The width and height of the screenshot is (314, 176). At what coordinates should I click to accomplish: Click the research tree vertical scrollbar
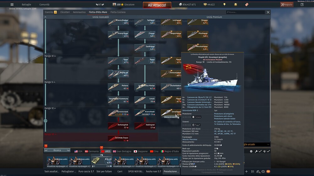pyautogui.click(x=270, y=91)
